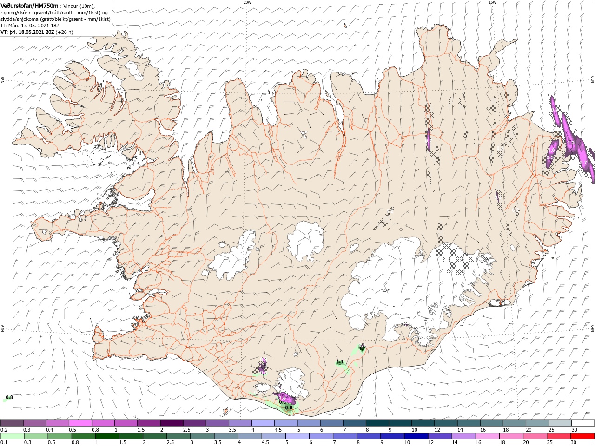The height and width of the screenshot is (446, 595).
Task: Click the '(+26 h)' forecast offset text
Action: tap(65, 32)
